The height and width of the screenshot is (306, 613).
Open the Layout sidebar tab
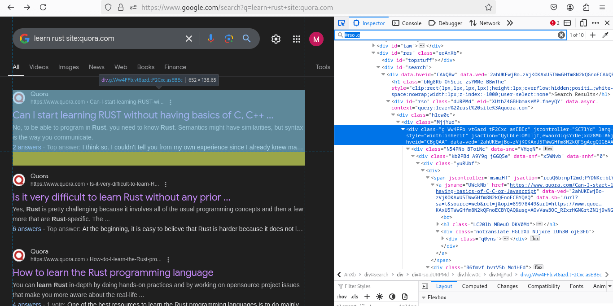[x=444, y=286]
